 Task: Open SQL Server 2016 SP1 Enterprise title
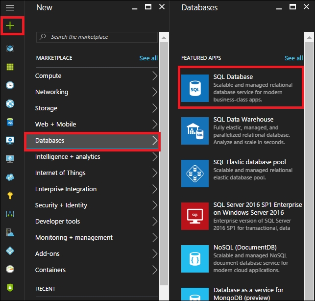258,208
